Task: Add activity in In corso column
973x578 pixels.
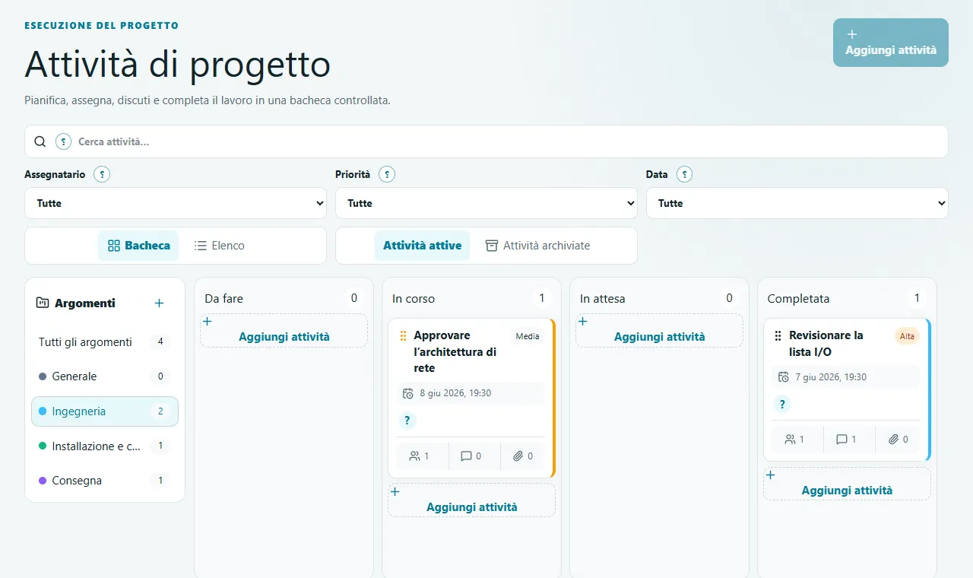Action: (472, 500)
